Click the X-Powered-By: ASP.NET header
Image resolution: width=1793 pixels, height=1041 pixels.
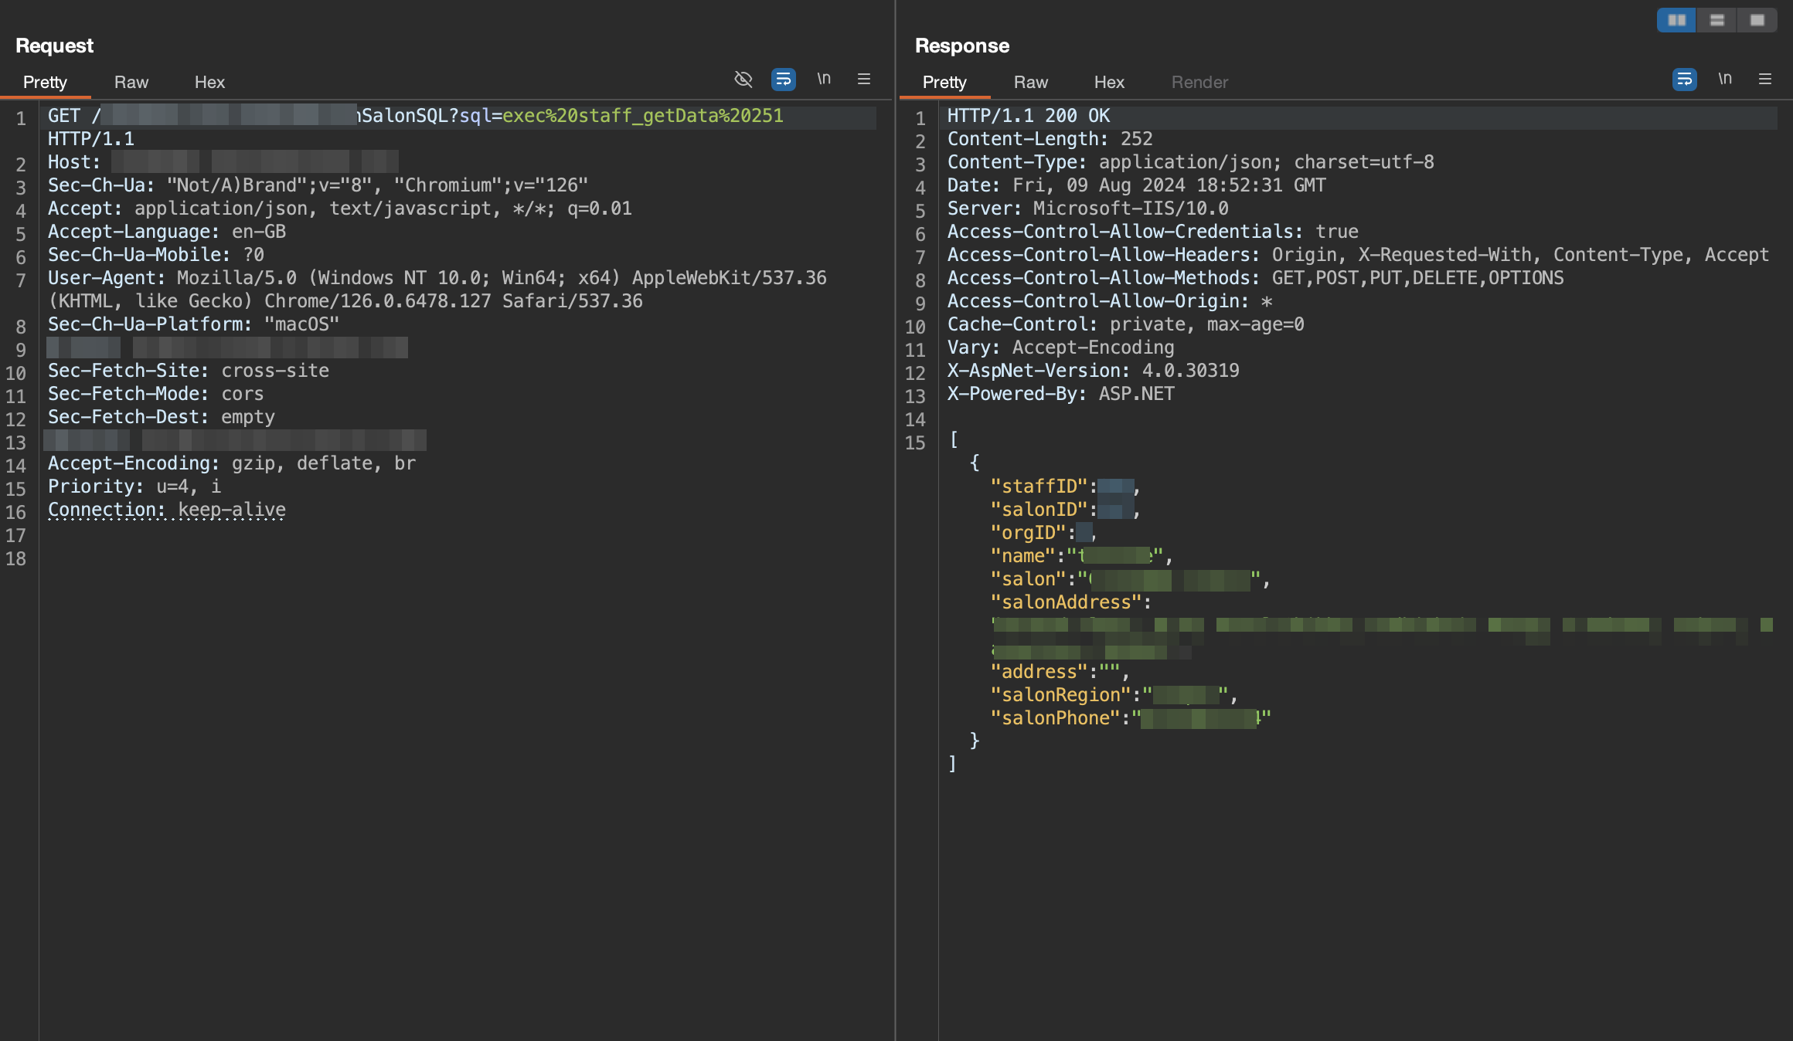tap(1061, 394)
